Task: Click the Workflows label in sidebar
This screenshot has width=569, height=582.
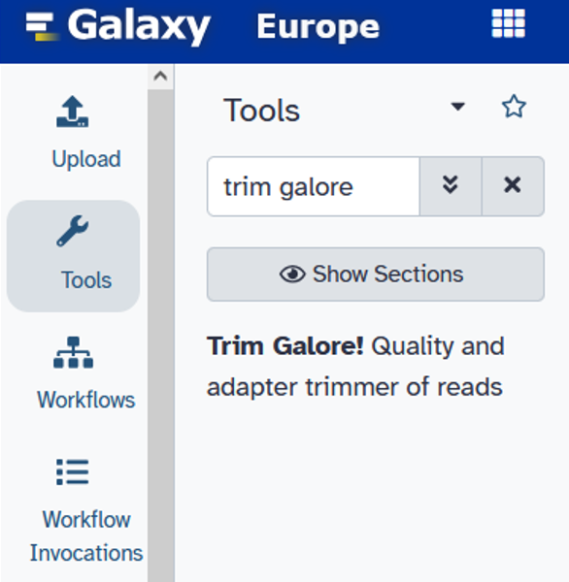Action: click(86, 400)
